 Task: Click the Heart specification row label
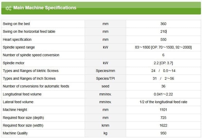tap(17, 39)
